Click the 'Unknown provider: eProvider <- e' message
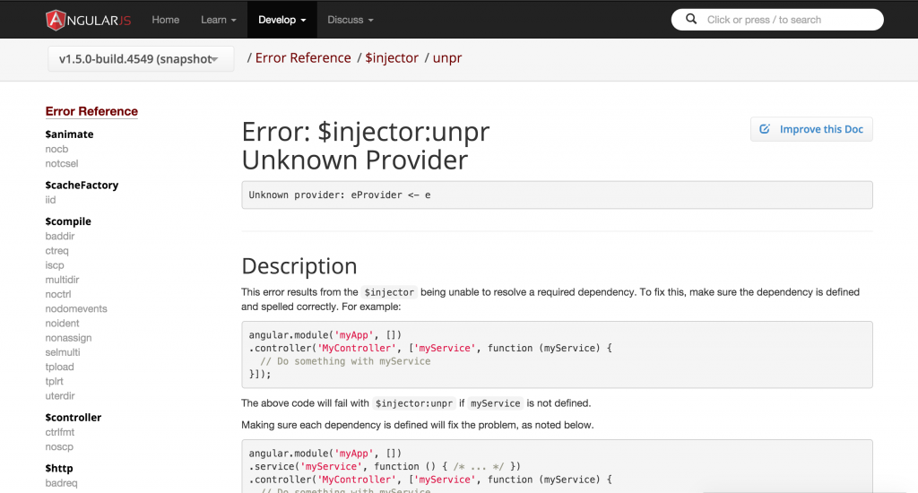918x493 pixels. [340, 195]
